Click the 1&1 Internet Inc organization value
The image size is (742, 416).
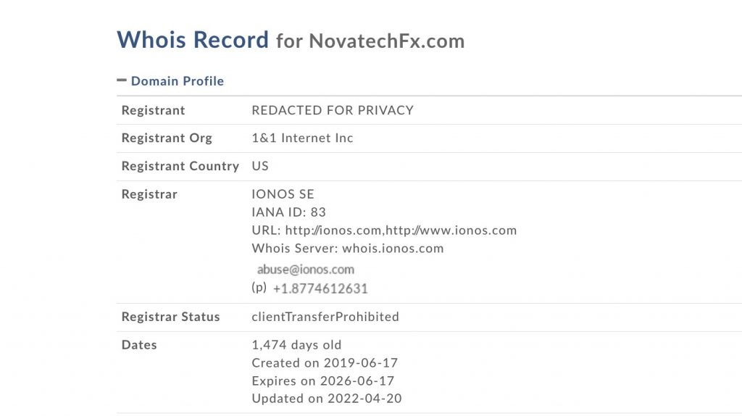(x=302, y=138)
